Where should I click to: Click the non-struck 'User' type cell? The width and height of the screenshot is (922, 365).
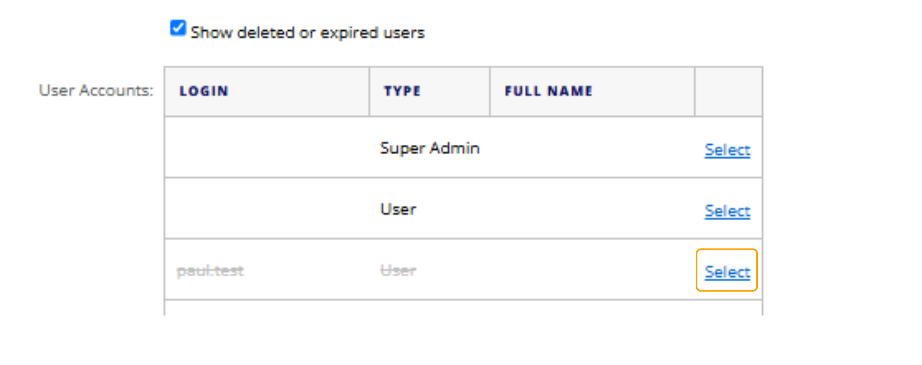(398, 209)
